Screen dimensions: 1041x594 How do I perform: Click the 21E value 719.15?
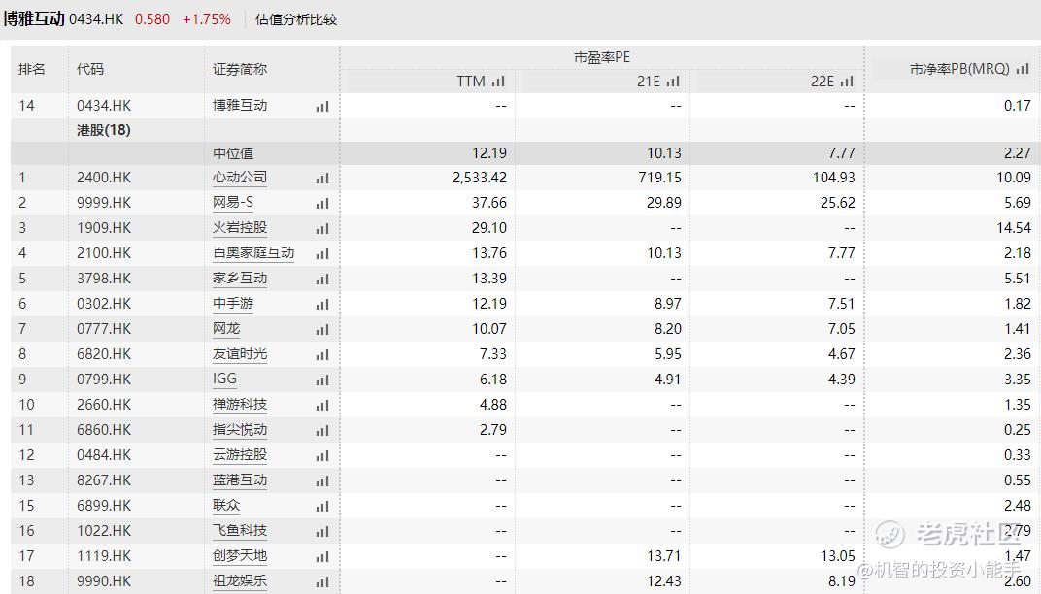[659, 178]
